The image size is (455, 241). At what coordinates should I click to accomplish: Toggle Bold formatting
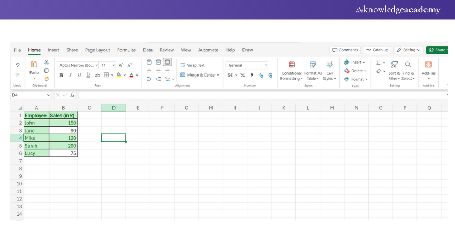61,76
